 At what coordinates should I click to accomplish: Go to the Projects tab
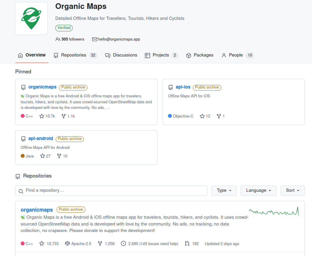[161, 55]
